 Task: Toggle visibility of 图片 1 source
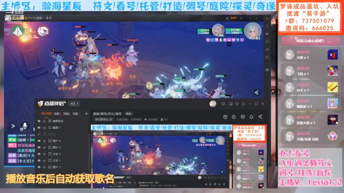pyautogui.click(x=39, y=167)
